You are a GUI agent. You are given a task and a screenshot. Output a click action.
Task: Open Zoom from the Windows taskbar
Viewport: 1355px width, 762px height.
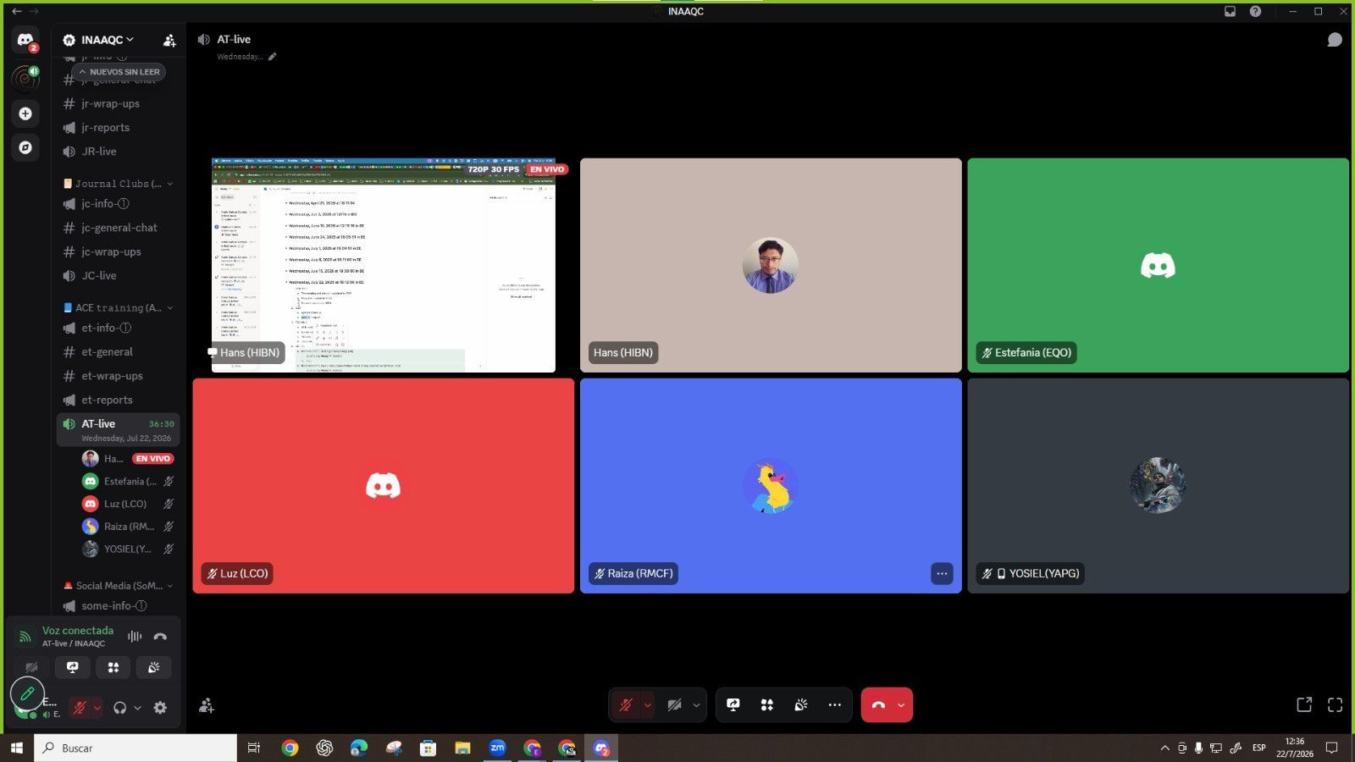click(x=497, y=748)
